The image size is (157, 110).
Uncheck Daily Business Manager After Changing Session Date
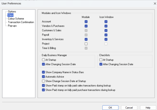[x=43, y=64]
